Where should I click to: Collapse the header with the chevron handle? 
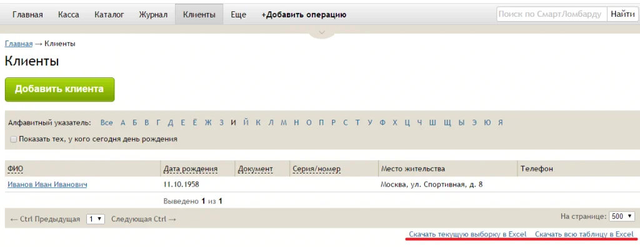[x=322, y=32]
